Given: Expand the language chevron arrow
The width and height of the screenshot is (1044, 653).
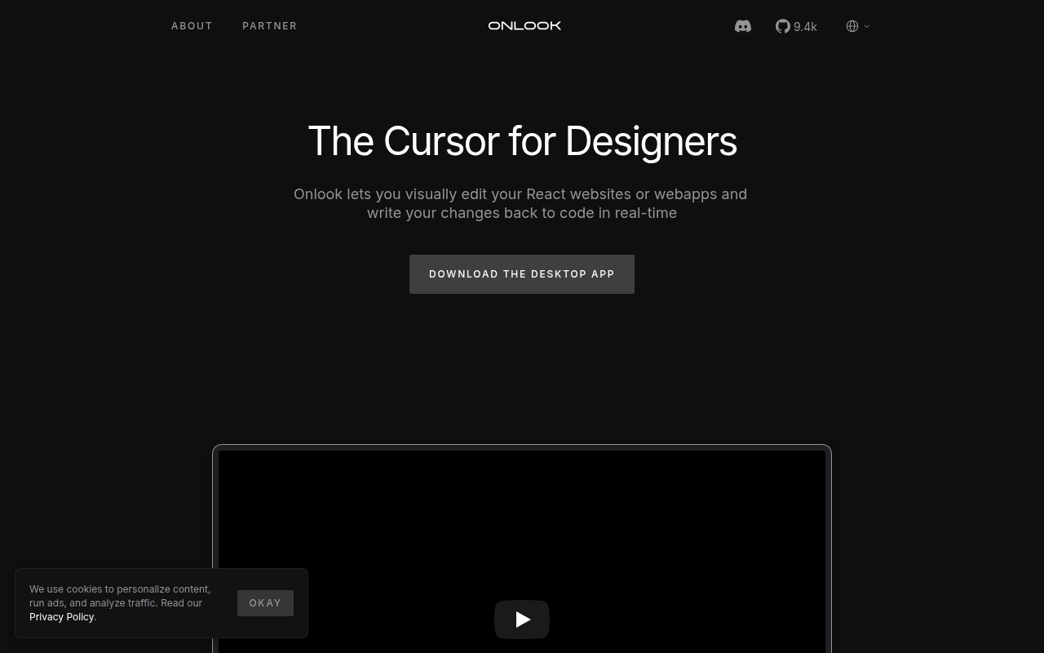Looking at the screenshot, I should click(867, 26).
